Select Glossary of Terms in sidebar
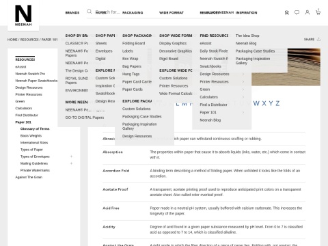This screenshot has width=328, height=246. point(35,128)
